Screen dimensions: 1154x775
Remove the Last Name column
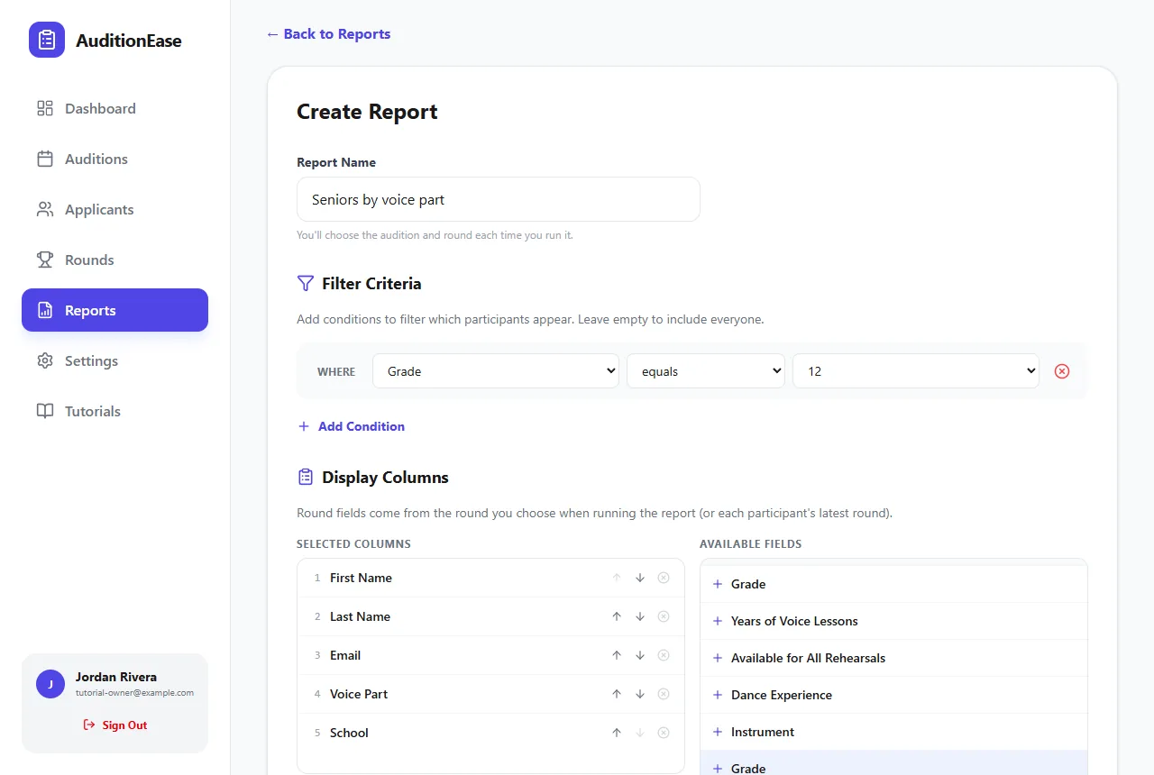pos(664,616)
